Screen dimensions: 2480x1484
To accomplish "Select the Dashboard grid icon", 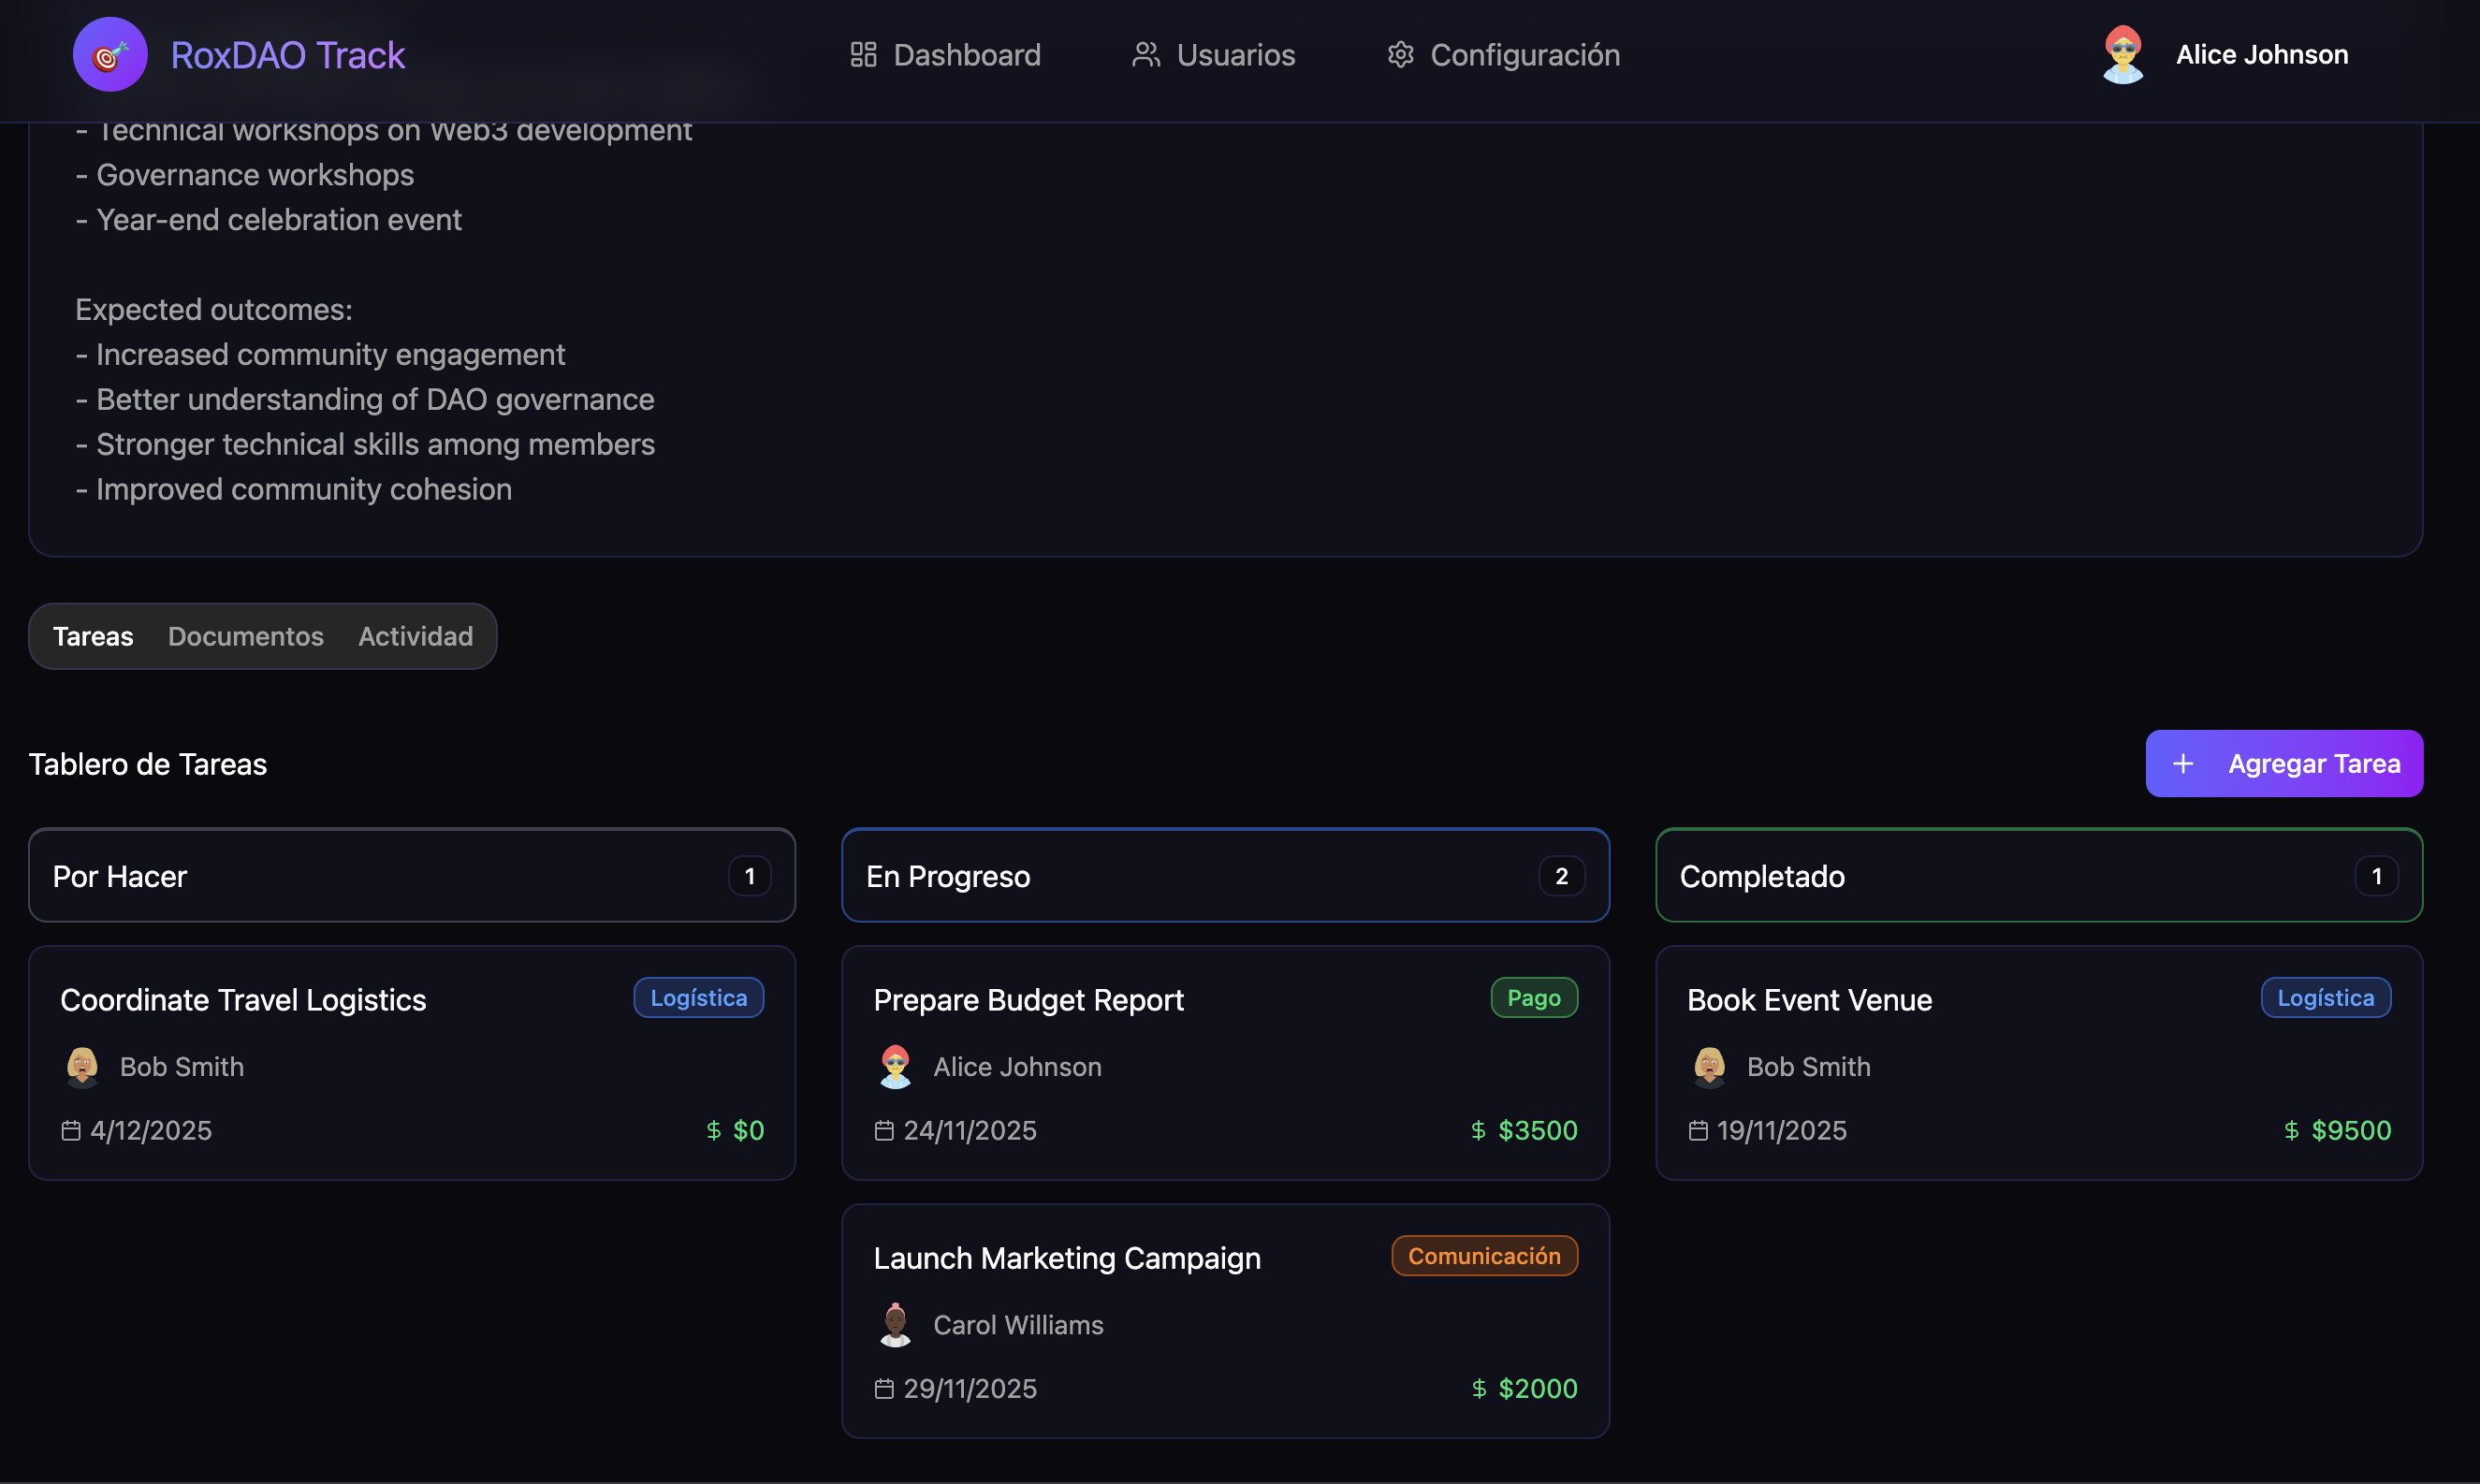I will click(862, 54).
